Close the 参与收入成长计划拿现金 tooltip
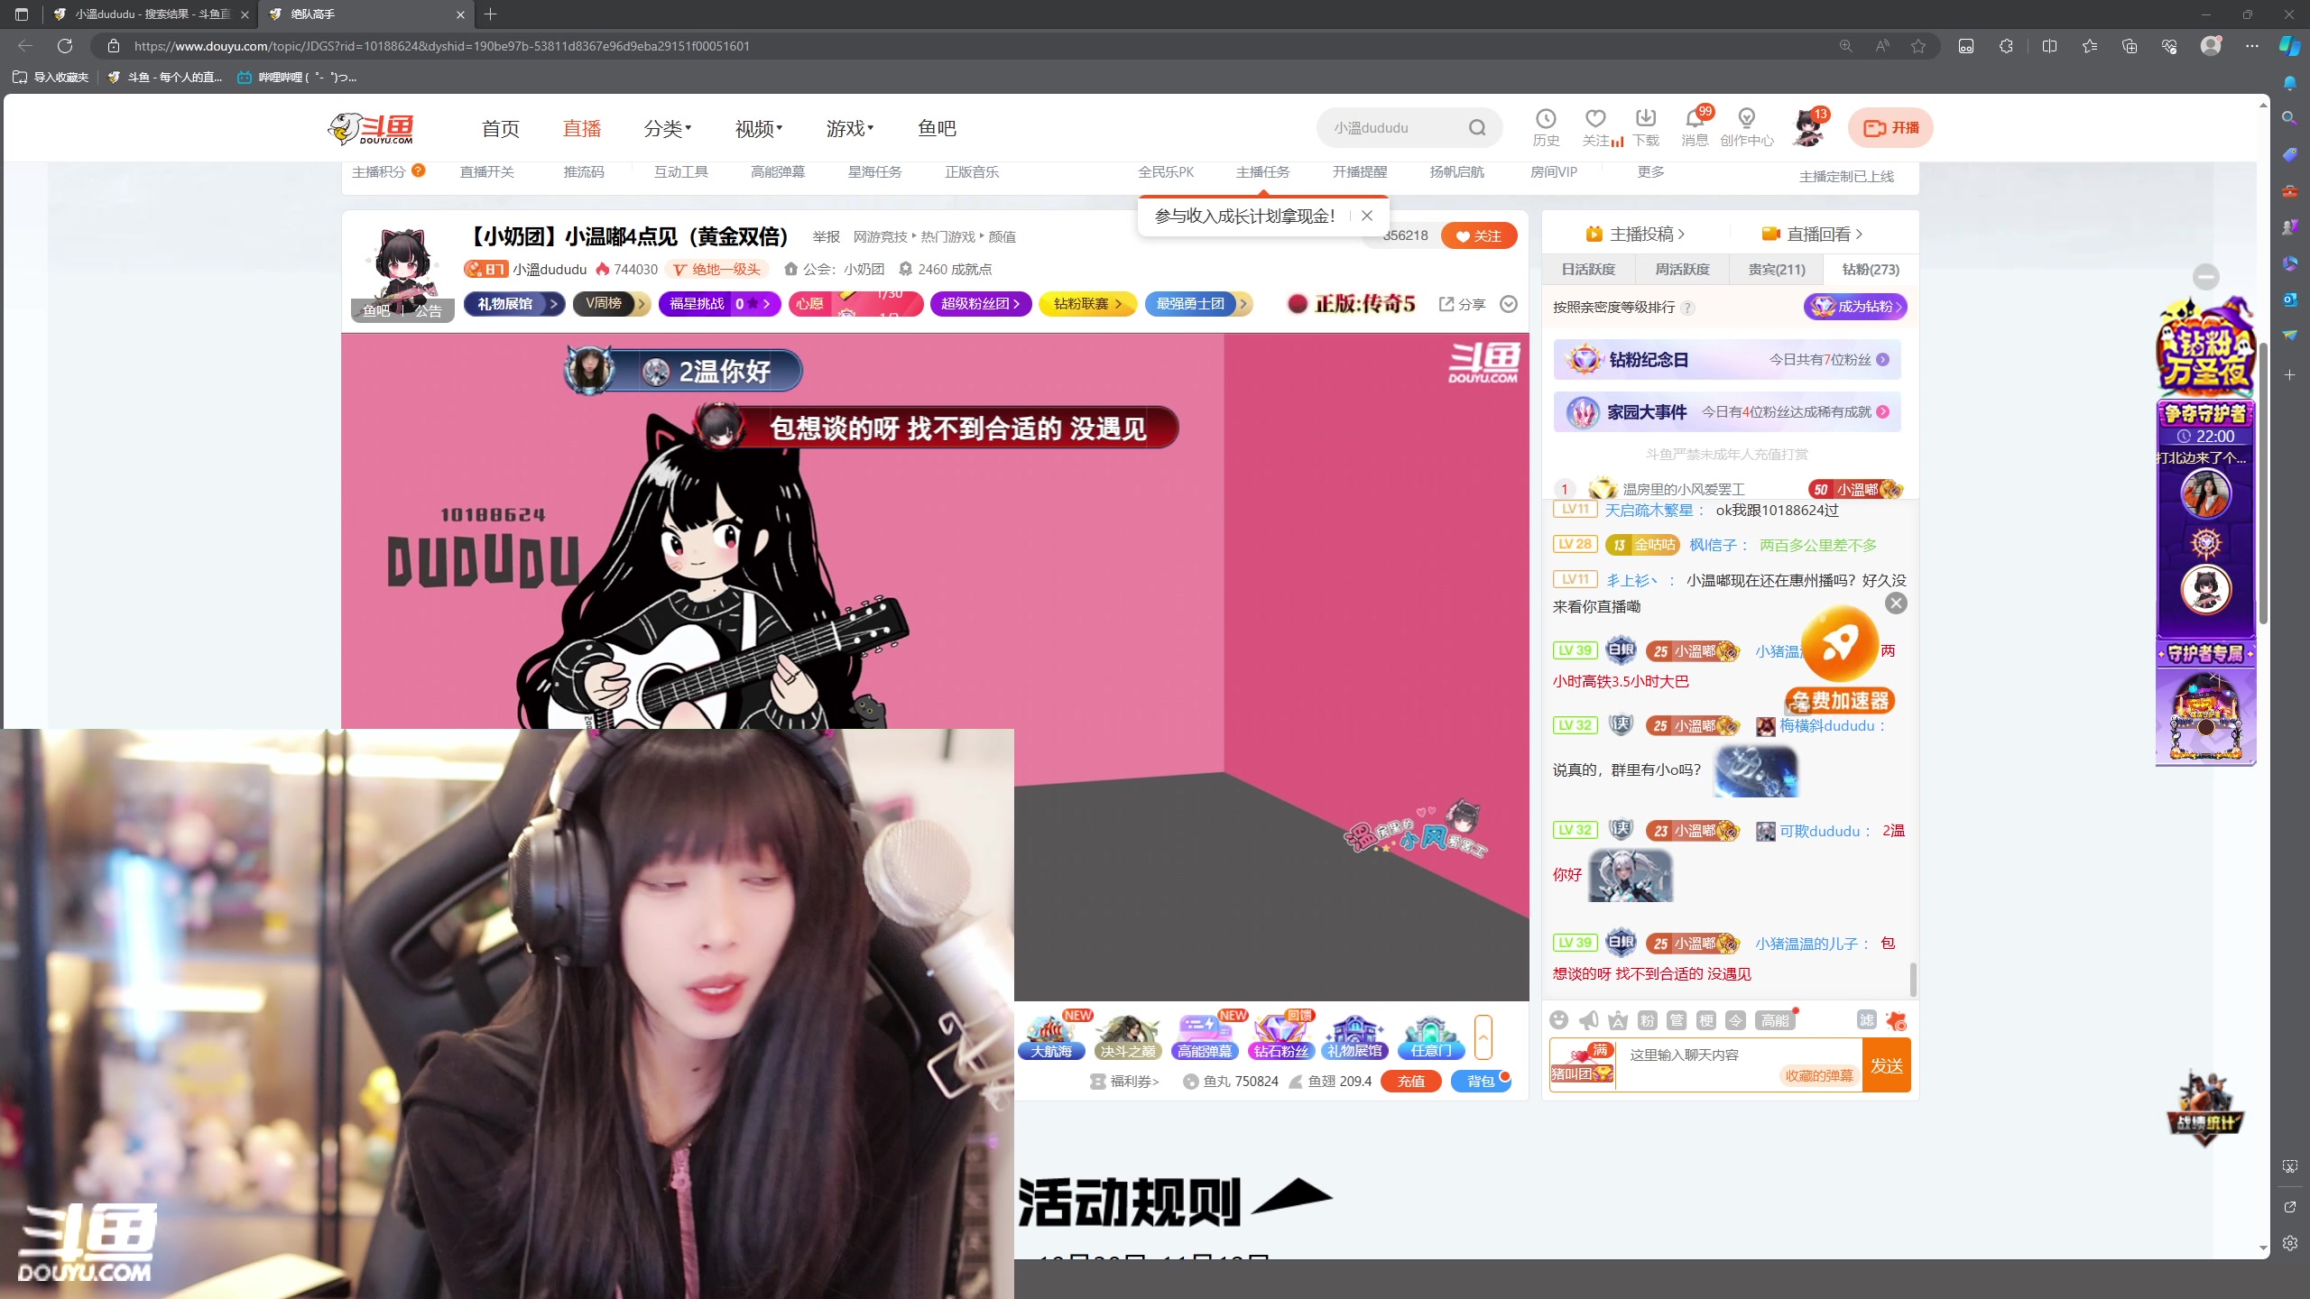This screenshot has width=2310, height=1299. pos(1367,216)
